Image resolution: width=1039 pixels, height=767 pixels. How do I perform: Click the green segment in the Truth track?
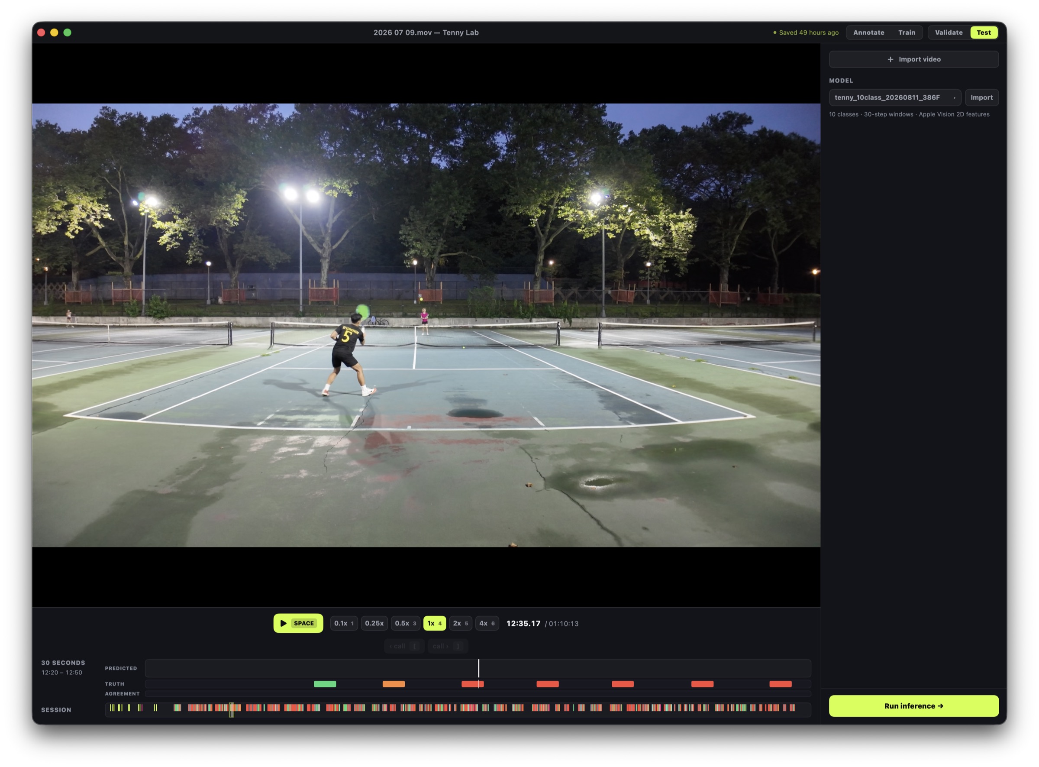(x=325, y=684)
